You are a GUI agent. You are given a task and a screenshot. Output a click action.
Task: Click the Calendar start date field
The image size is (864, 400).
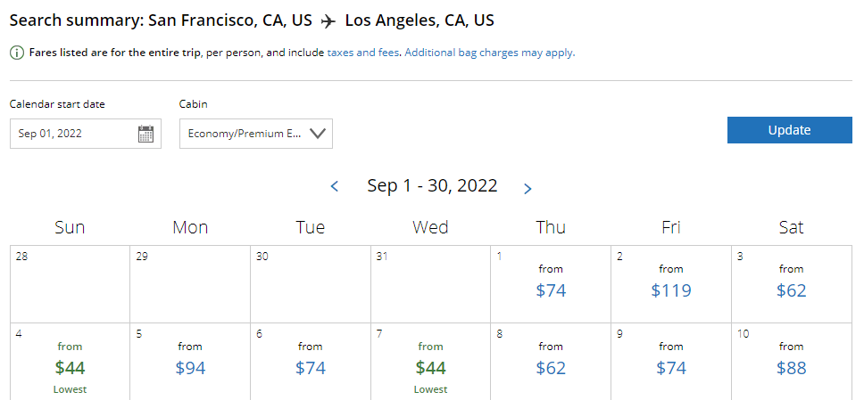pyautogui.click(x=73, y=135)
